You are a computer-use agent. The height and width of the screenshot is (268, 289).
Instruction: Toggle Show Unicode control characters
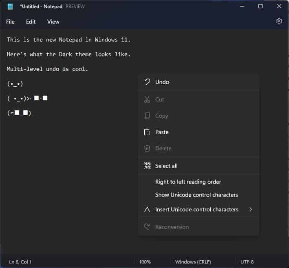click(196, 195)
